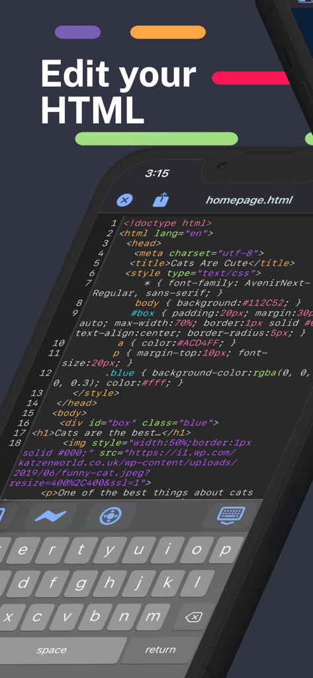Tap line number 12 in the gutter

(x=45, y=373)
